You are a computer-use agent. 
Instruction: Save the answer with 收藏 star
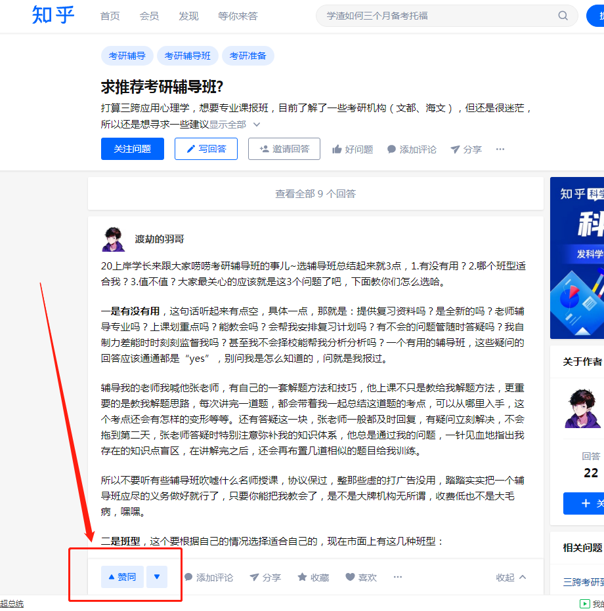(313, 577)
